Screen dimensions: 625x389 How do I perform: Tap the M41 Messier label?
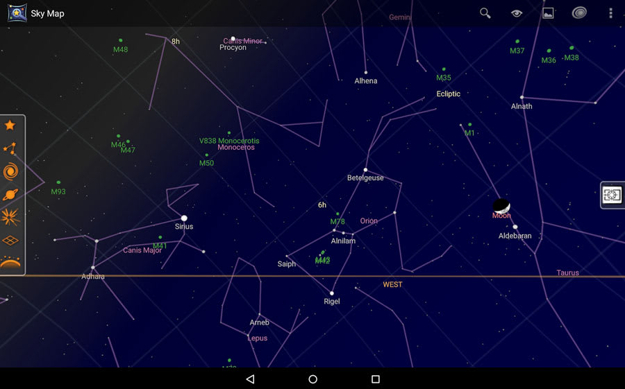tap(160, 245)
